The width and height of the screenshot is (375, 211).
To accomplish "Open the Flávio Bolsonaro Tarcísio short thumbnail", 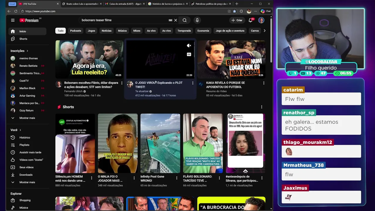I will (203, 143).
